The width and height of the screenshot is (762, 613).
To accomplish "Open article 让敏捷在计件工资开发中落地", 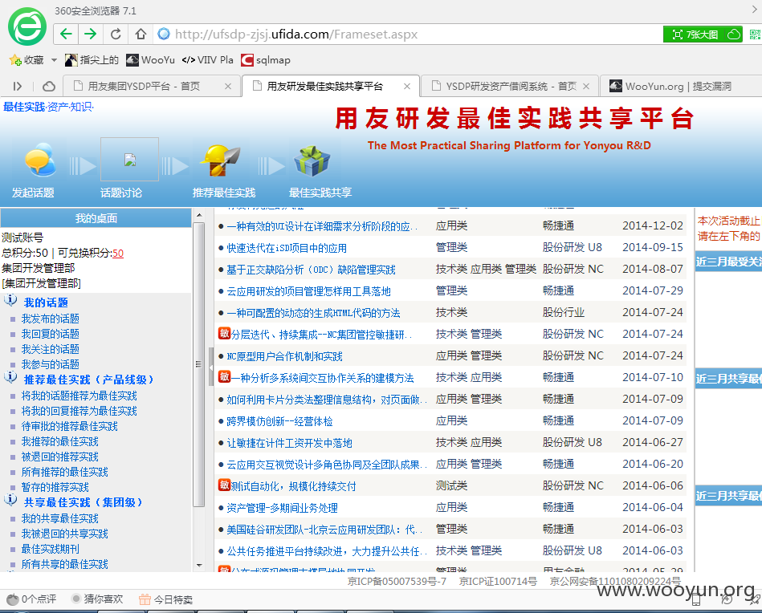I will point(289,443).
